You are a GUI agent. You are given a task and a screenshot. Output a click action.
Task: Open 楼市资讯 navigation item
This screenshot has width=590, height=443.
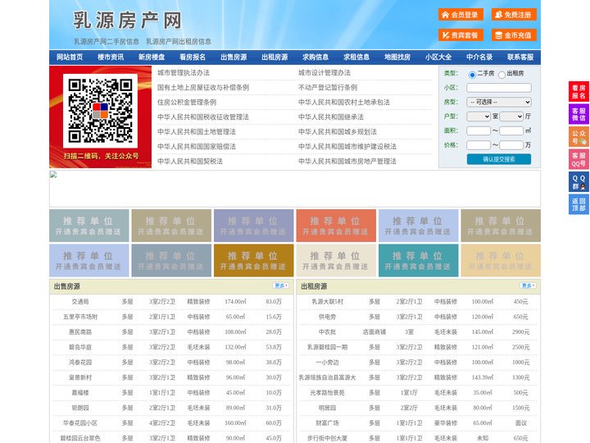(111, 57)
